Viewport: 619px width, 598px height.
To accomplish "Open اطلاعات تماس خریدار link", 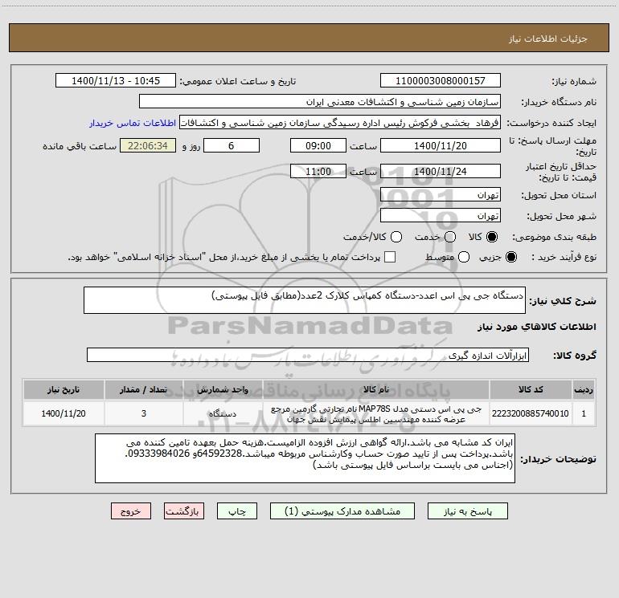I will pos(133,123).
